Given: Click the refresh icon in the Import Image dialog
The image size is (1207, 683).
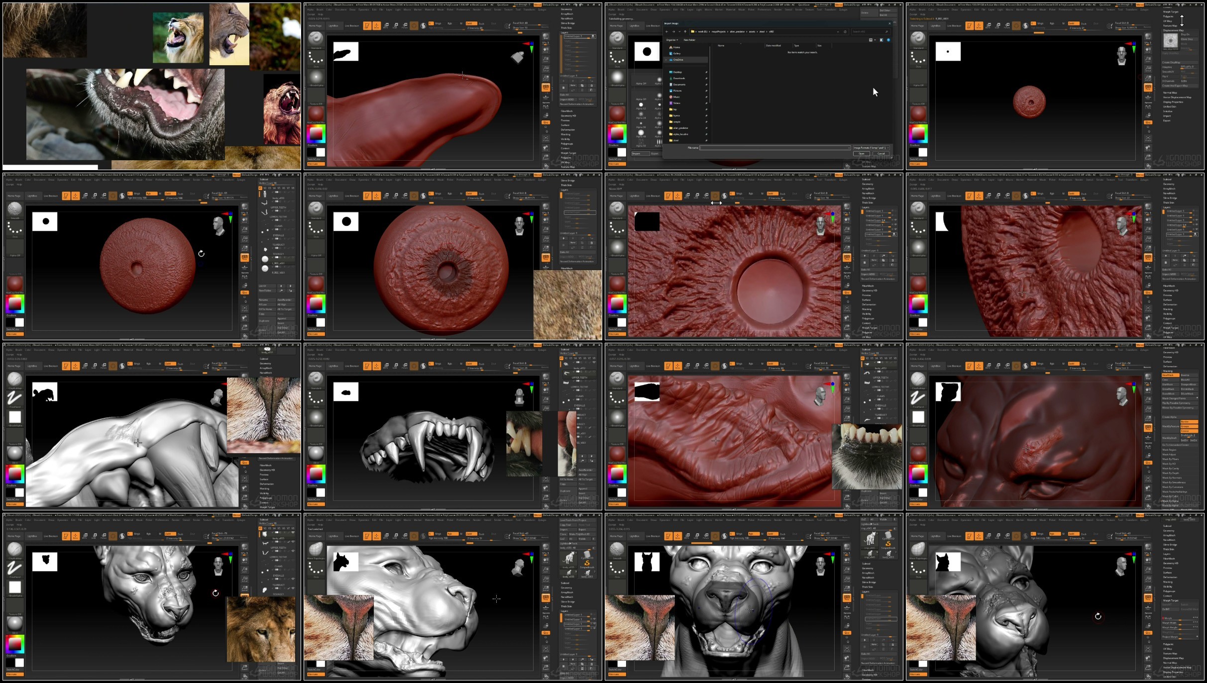Looking at the screenshot, I should coord(845,31).
